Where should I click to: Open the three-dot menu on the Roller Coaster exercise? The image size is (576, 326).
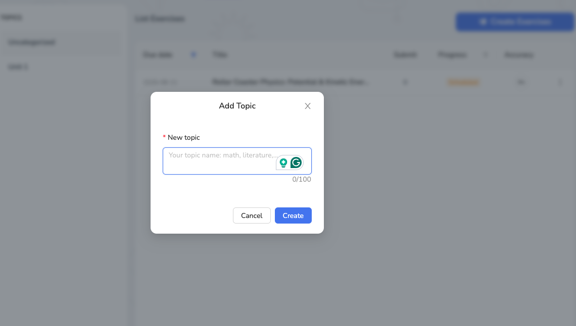point(560,82)
